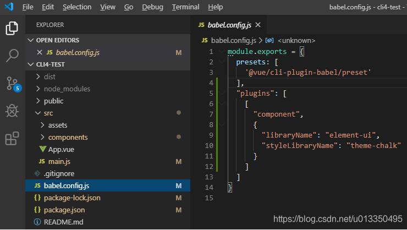
Task: Select package.json in the explorer
Action: click(64, 210)
